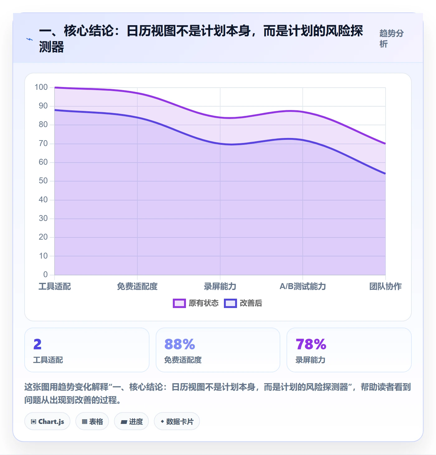The image size is (436, 455).
Task: Click the 免费适配度 x-axis label
Action: 137,286
